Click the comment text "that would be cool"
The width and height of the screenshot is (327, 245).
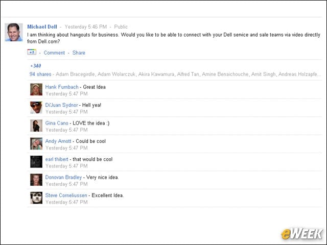(92, 159)
